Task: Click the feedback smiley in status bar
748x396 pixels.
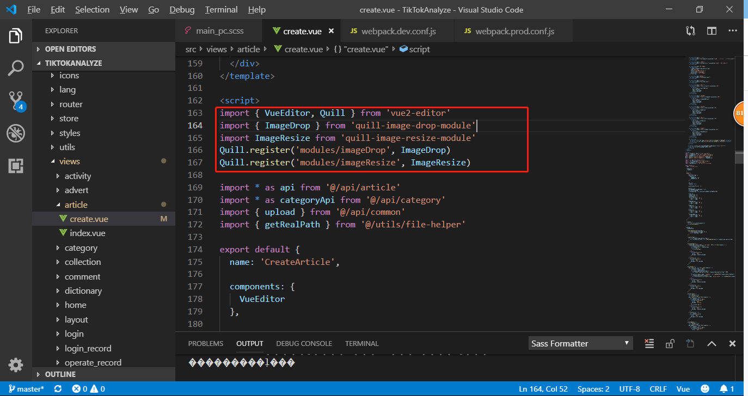Action: tap(705, 389)
